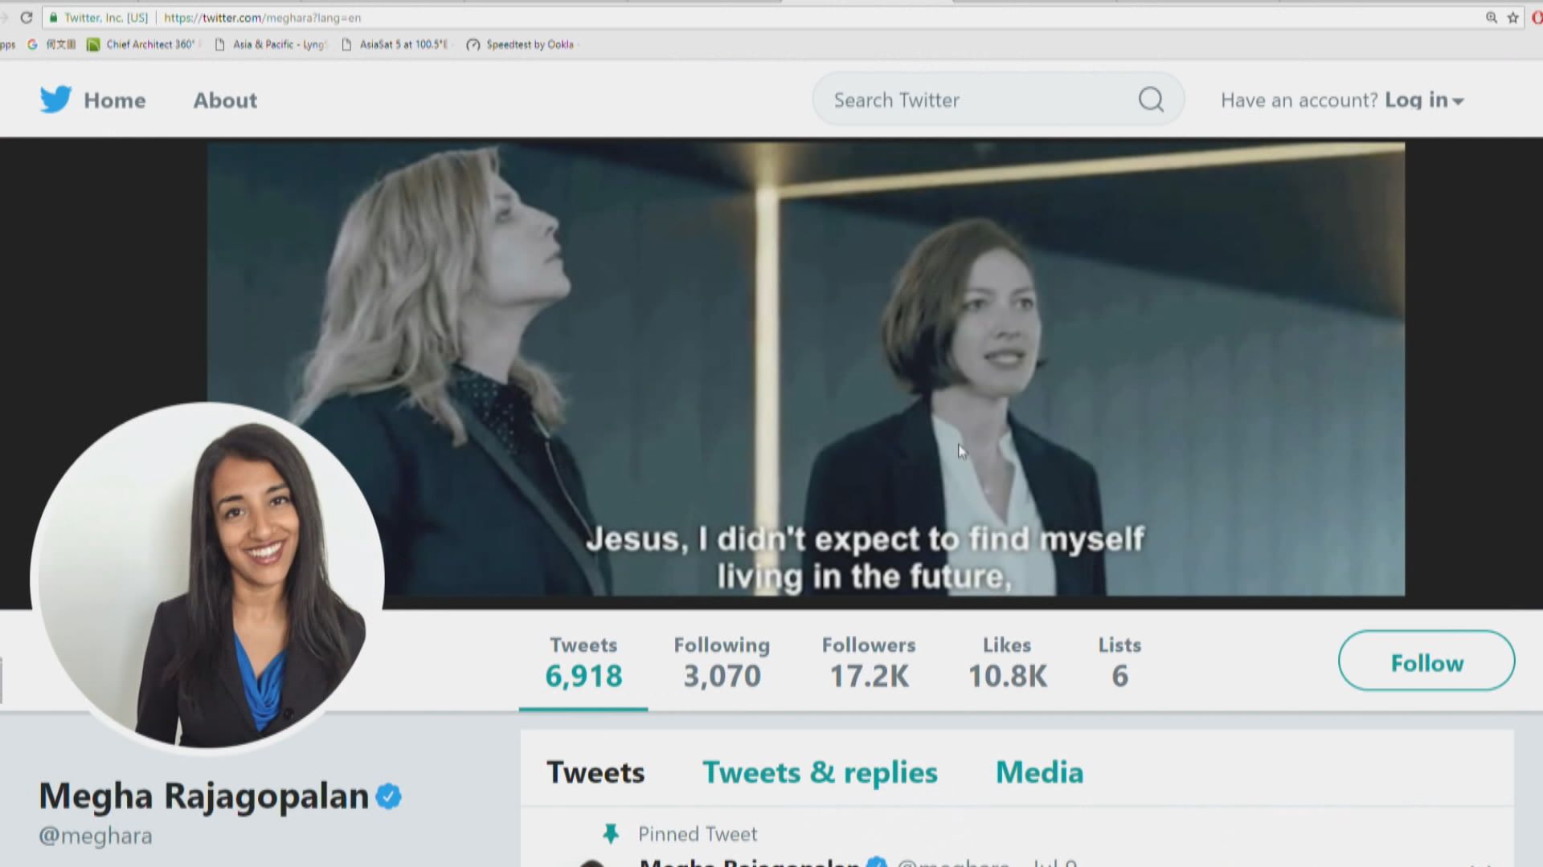
Task: Click the Follow button
Action: [1426, 662]
